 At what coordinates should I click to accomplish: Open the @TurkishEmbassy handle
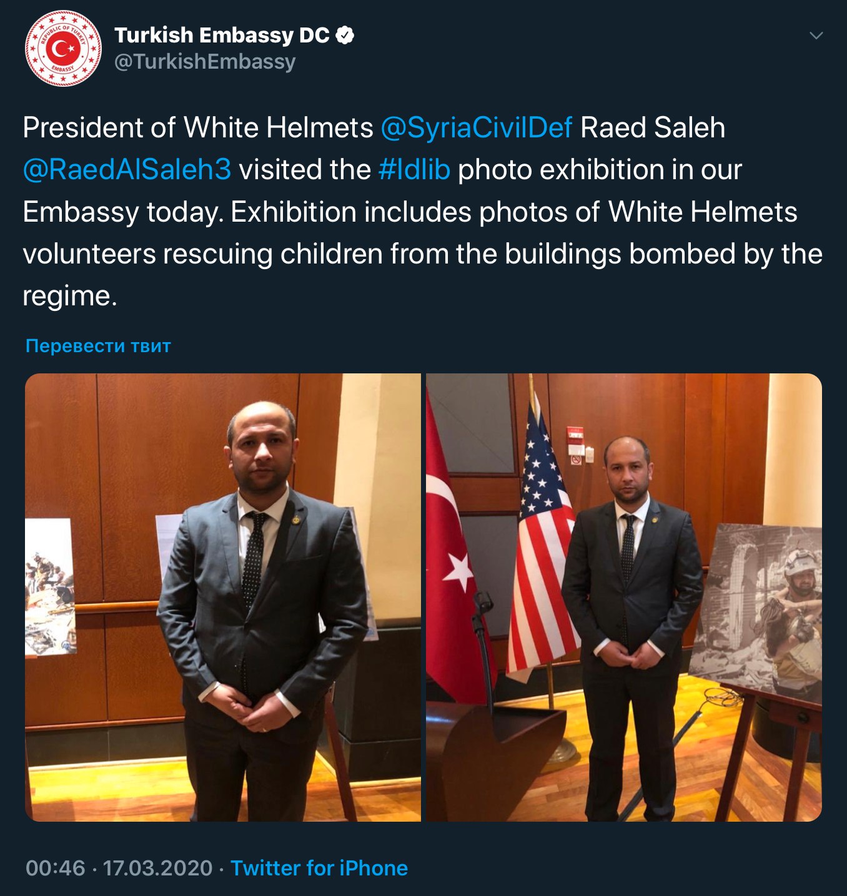[205, 62]
